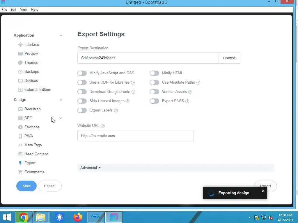This screenshot has width=298, height=223.
Task: Click the muted volume tray icon
Action: [x=270, y=218]
